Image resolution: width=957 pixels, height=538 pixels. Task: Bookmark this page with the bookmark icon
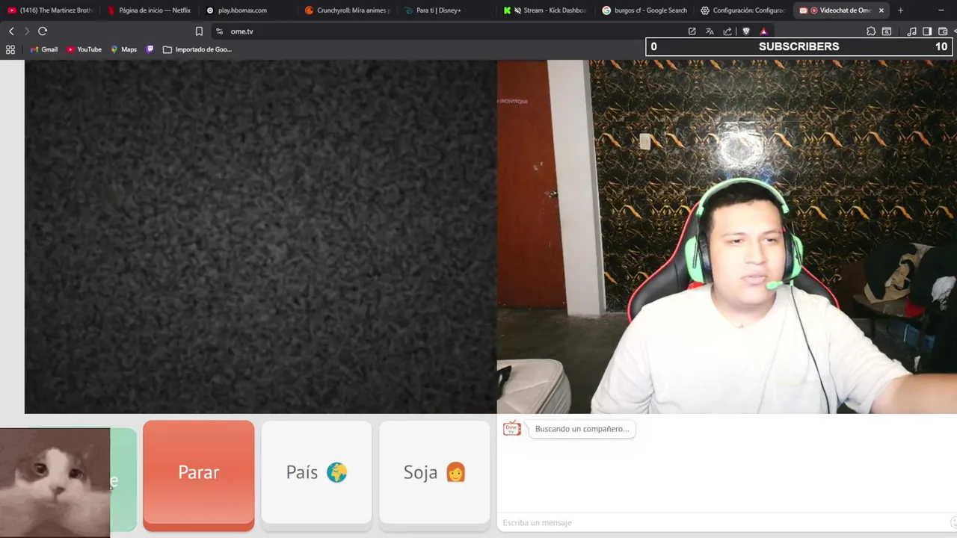click(x=199, y=31)
